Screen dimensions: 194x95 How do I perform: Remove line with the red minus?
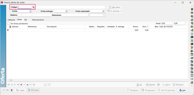pyautogui.click(x=24, y=85)
